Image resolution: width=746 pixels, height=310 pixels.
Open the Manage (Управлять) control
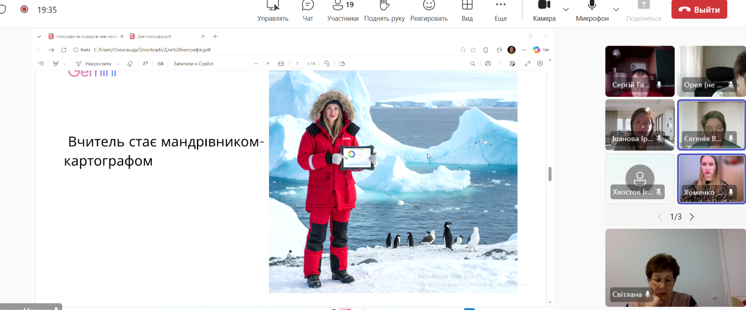[x=273, y=11]
